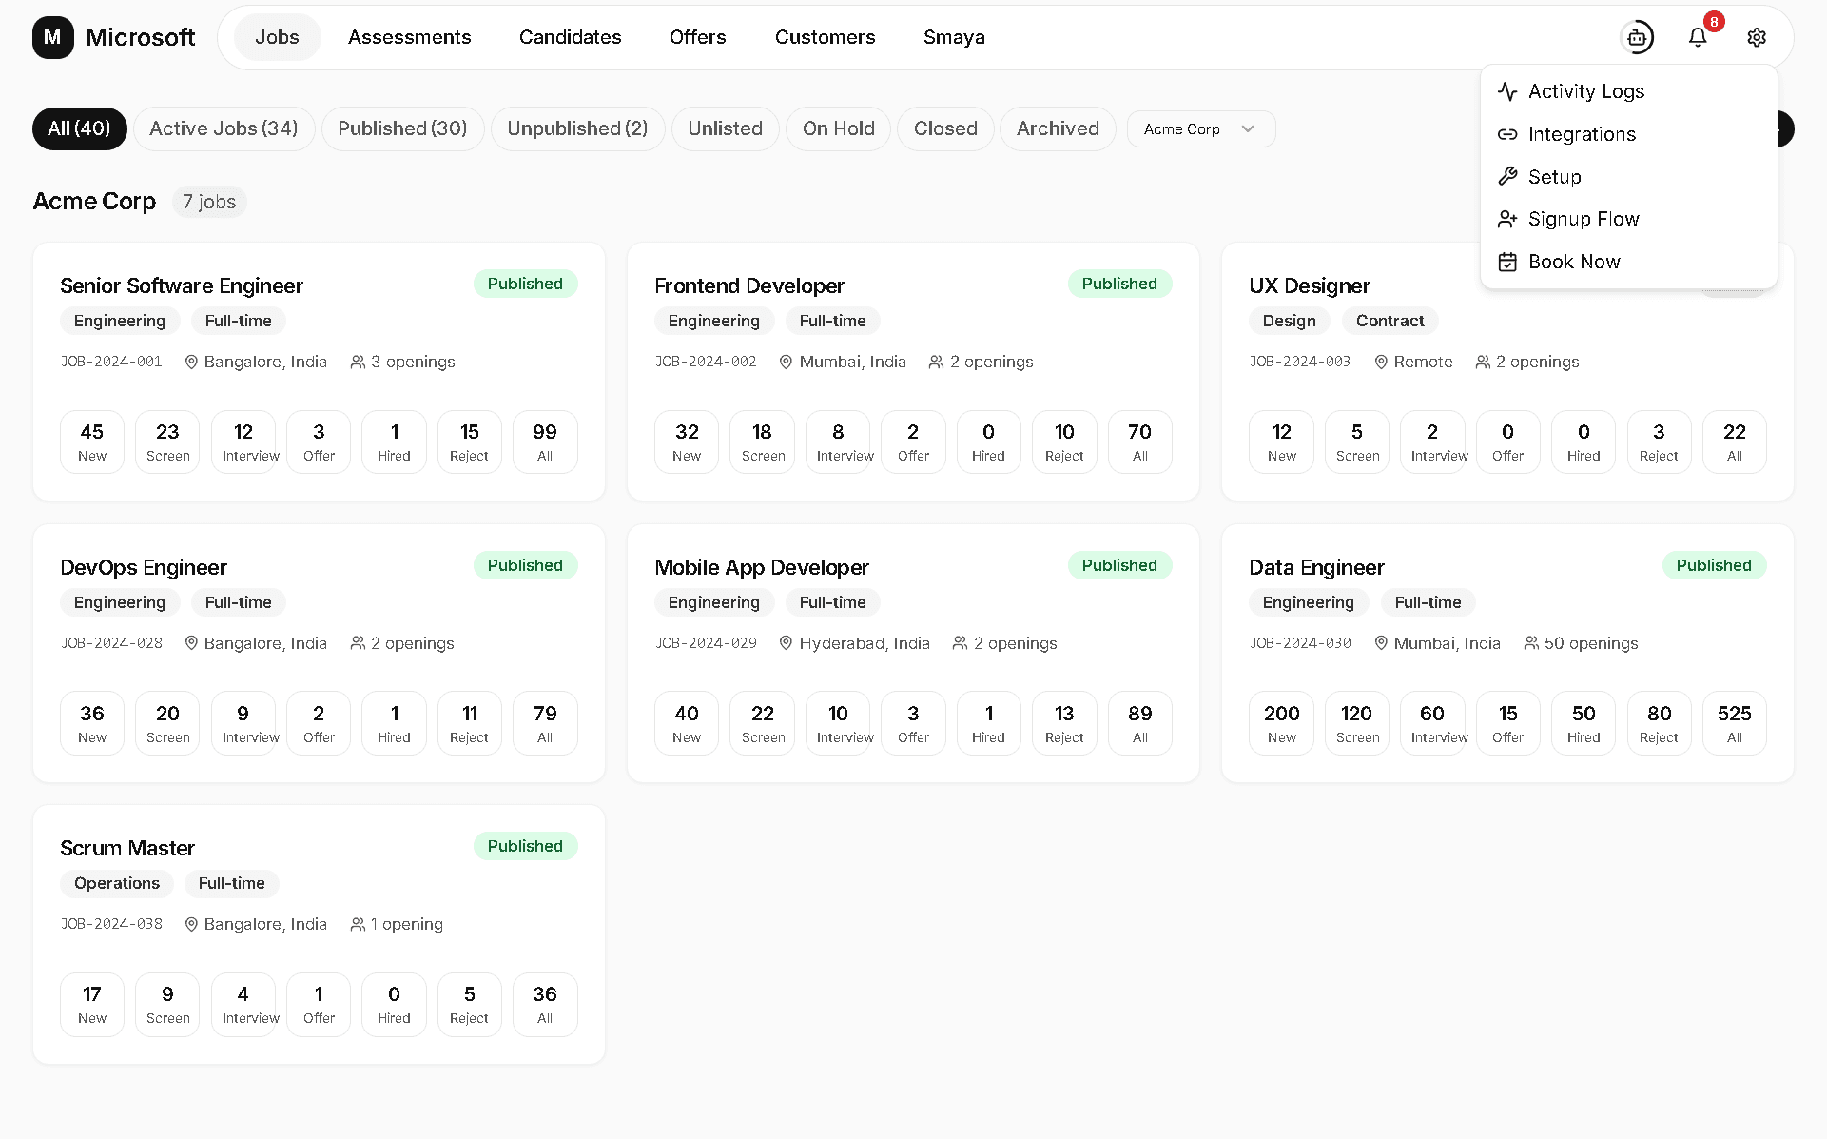Image resolution: width=1827 pixels, height=1139 pixels.
Task: Click people icon beside 50 openings
Action: [x=1531, y=643]
